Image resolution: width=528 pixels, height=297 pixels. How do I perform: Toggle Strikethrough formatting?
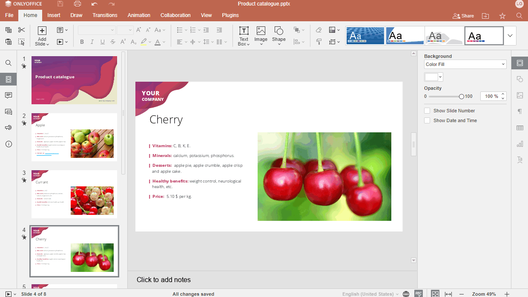click(x=113, y=42)
